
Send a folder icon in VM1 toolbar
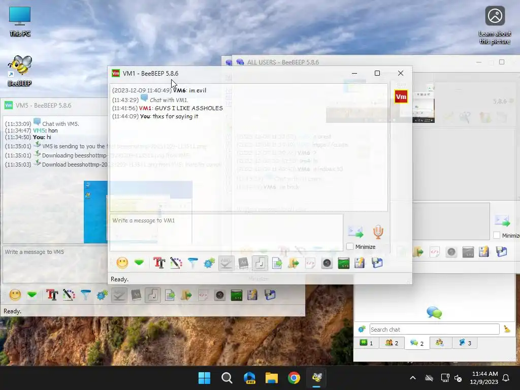[x=294, y=264]
